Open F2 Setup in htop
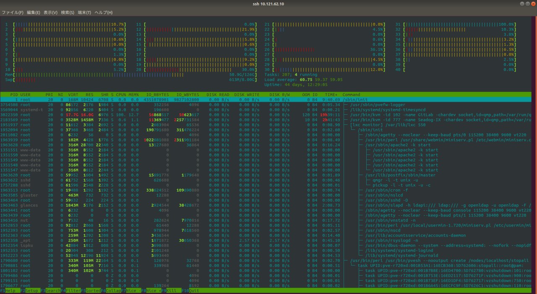 click(x=30, y=291)
